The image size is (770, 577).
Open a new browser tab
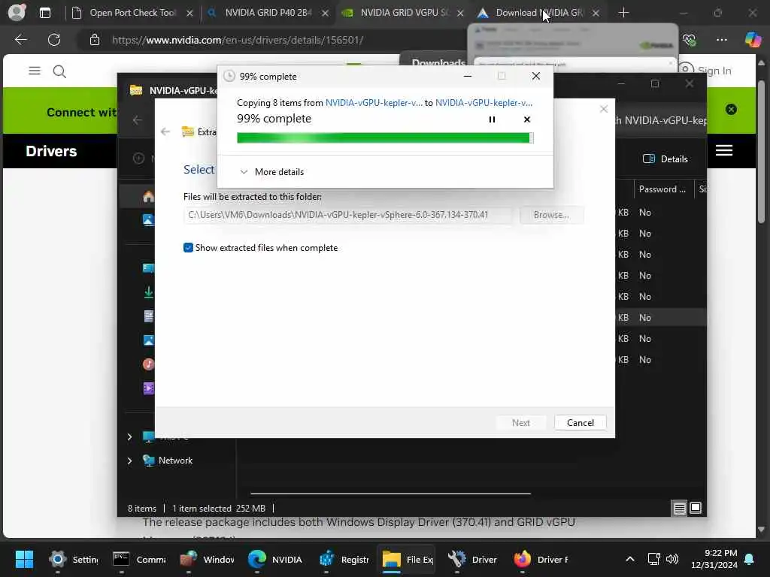(x=623, y=13)
